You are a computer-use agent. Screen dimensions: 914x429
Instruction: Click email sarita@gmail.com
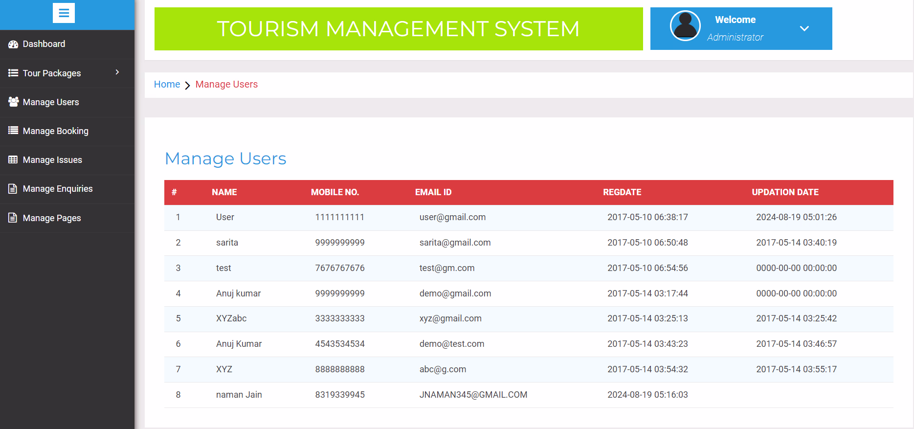(x=455, y=243)
